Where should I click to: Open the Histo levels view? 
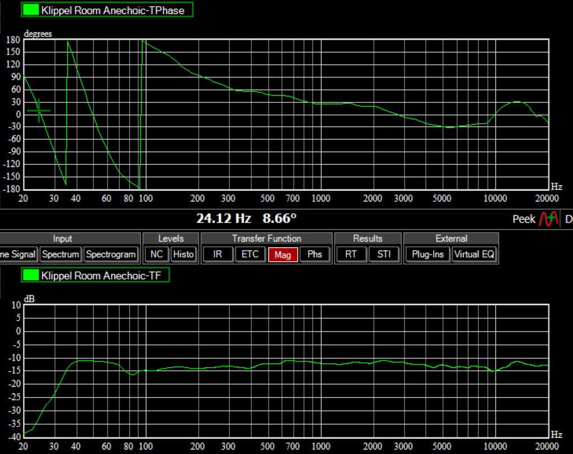point(183,254)
